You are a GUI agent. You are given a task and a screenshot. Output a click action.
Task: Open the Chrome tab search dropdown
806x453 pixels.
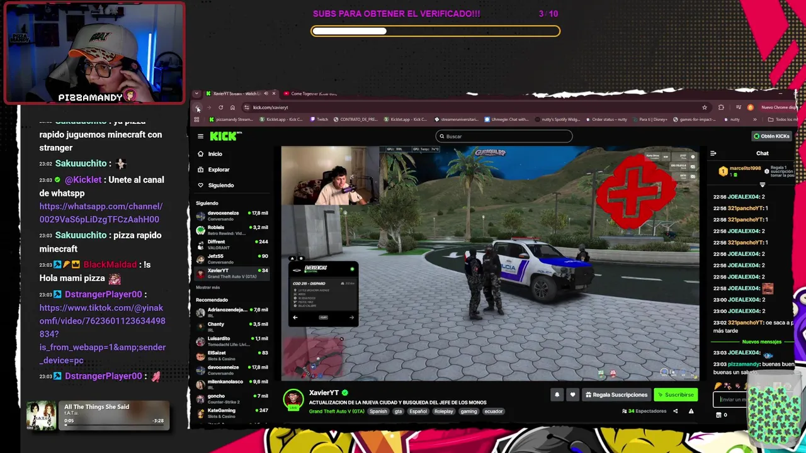196,94
